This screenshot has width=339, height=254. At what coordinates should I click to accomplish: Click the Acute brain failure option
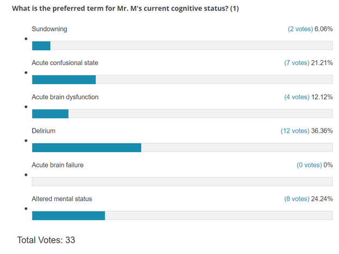coord(58,165)
